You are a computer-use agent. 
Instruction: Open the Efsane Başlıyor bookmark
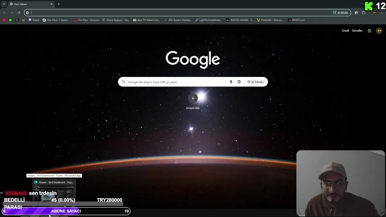pos(116,20)
